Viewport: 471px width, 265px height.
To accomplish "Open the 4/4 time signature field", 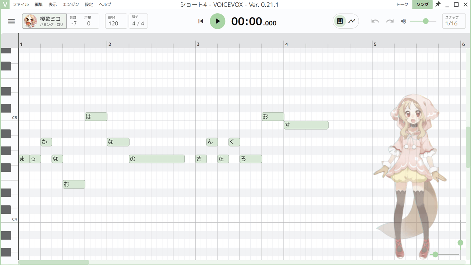I will tap(138, 21).
